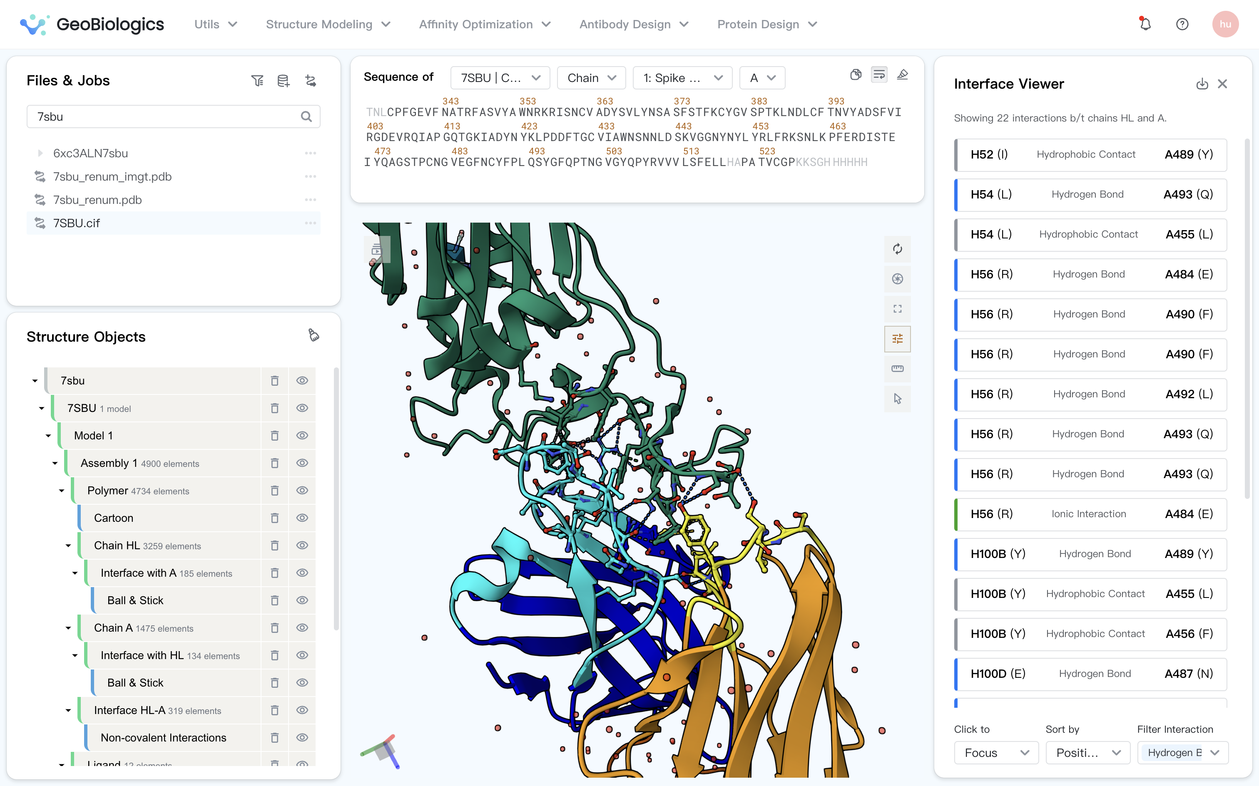Open the Utils menu
Viewport: 1259px width, 786px height.
(216, 25)
